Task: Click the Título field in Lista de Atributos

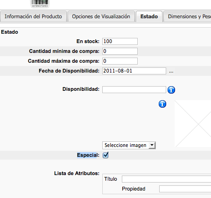Action: click(166, 179)
